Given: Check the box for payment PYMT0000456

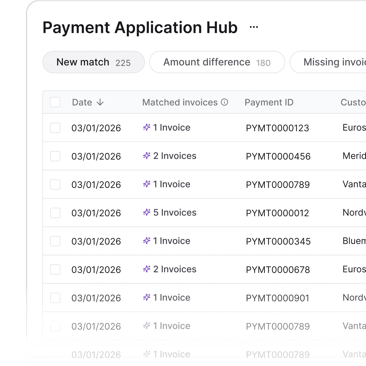Looking at the screenshot, I should (x=55, y=156).
